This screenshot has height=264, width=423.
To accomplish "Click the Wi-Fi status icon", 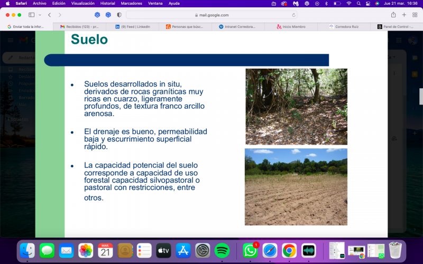I will click(349, 4).
